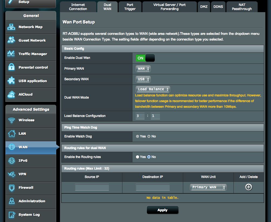Image resolution: width=271 pixels, height=222 pixels.
Task: Click the 'Load Balance Configuration' label
Action: pos(85,116)
